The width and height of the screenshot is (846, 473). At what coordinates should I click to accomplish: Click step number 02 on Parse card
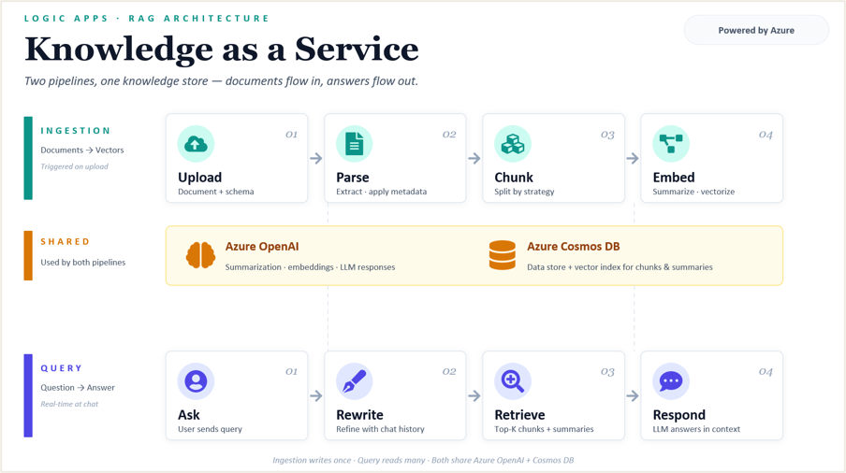click(x=449, y=135)
